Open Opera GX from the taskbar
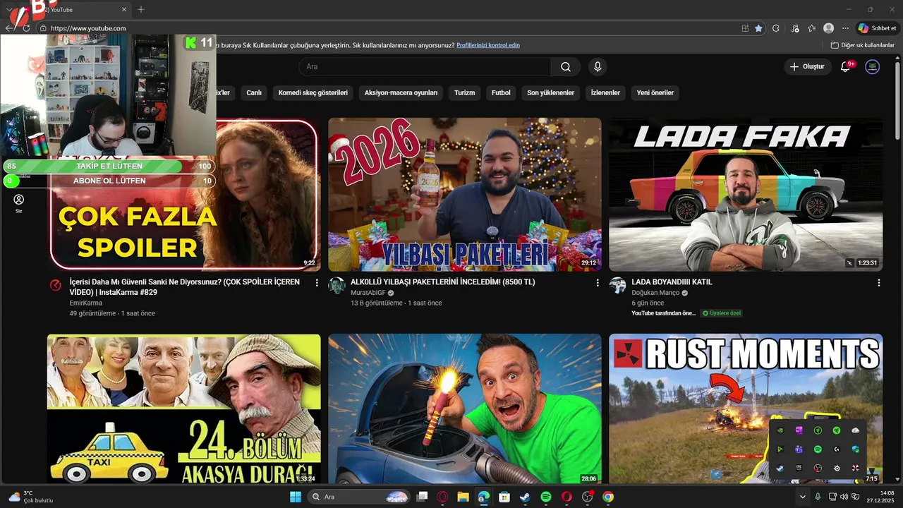 click(x=442, y=497)
